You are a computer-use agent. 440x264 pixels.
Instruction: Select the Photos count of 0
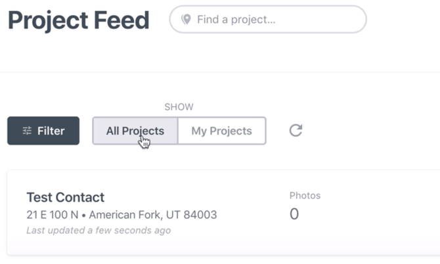(294, 214)
